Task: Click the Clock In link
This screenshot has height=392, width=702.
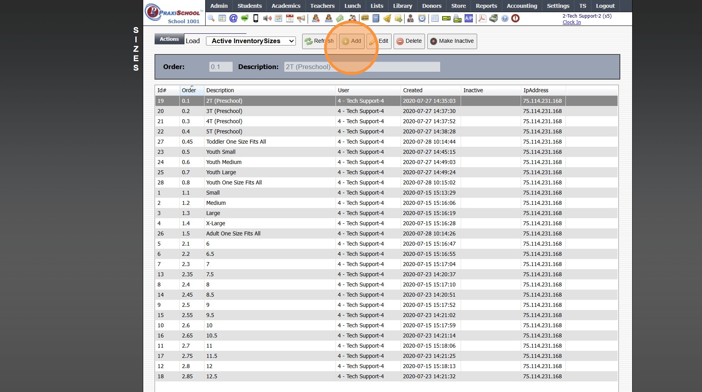Action: coord(571,22)
